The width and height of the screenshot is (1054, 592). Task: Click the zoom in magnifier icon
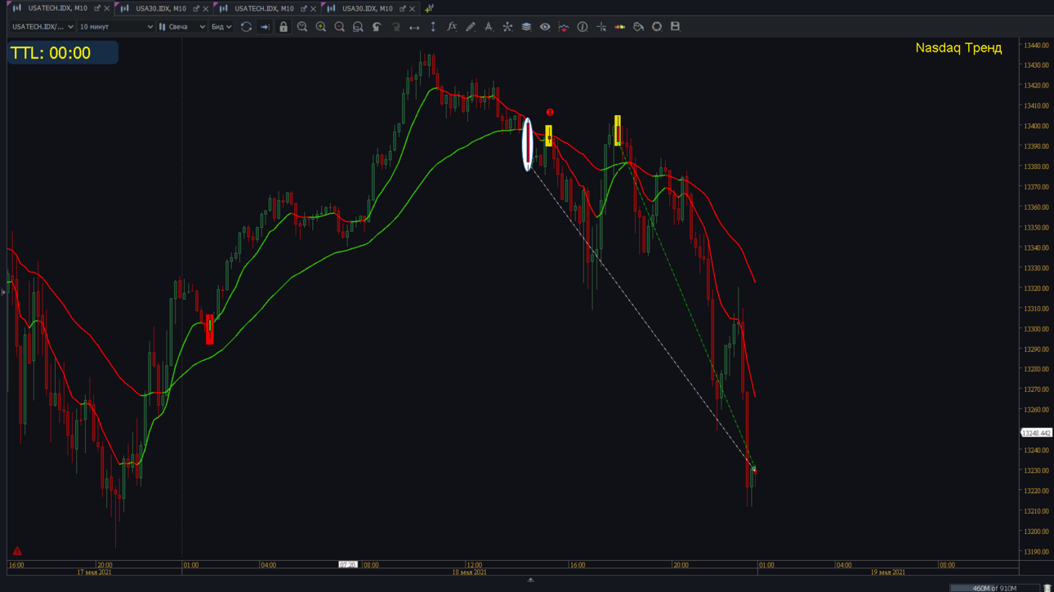click(321, 27)
